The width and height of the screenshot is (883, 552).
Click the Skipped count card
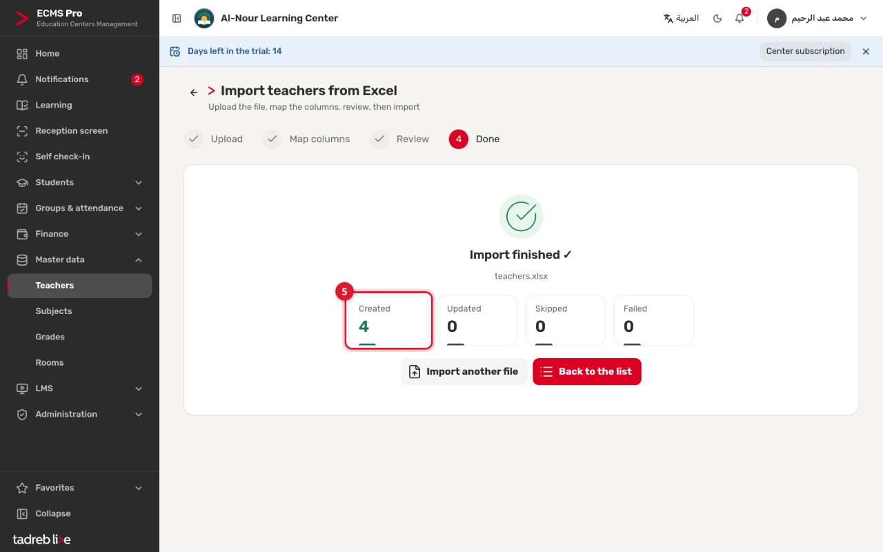(x=565, y=320)
